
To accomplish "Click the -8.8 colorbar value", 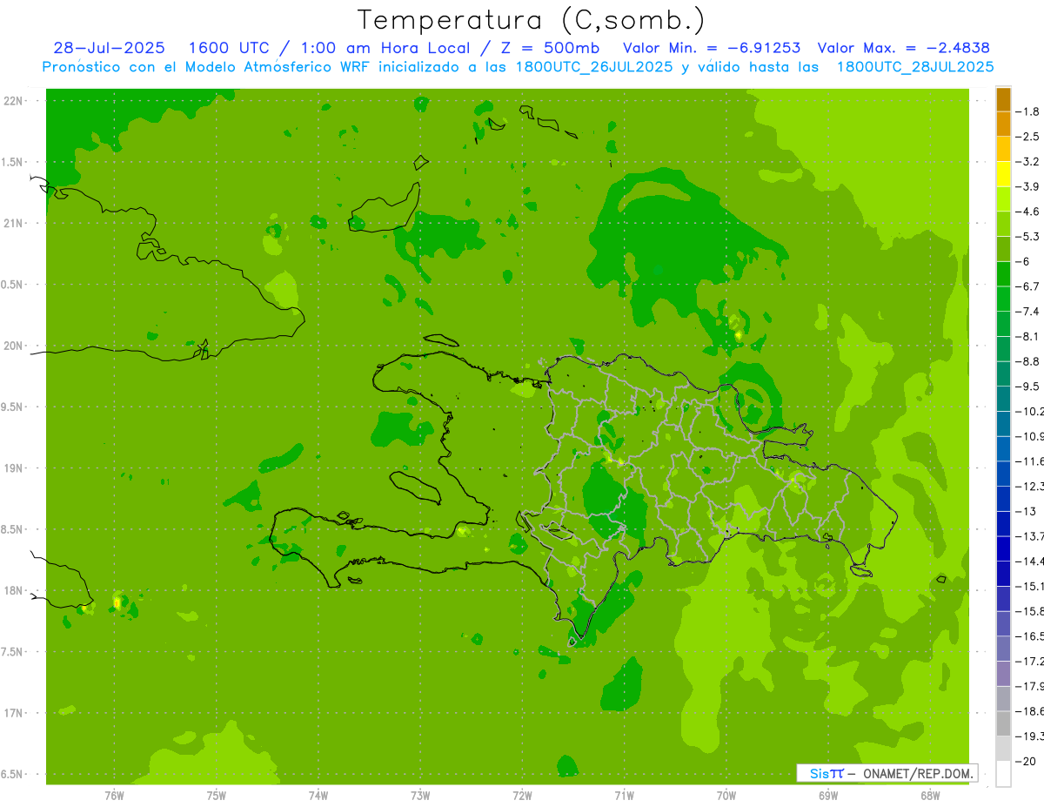I will [1027, 361].
